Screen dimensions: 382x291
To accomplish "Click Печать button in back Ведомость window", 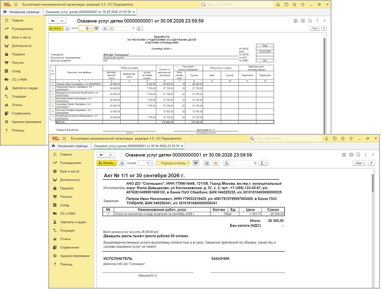I will [56, 28].
